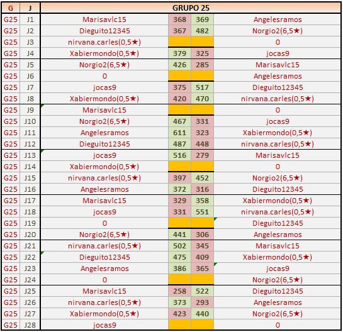Screen dimensions: 343x332
Task: Select score 470 in row J8
Action: 203,99
